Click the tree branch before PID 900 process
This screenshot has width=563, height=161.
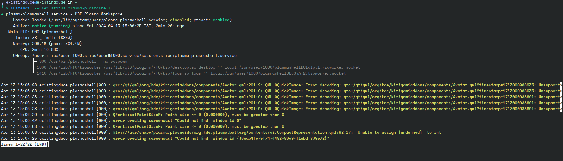[35, 61]
